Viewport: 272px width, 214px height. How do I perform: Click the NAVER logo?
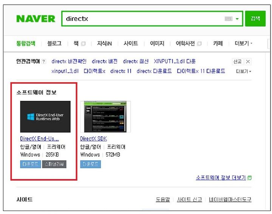coord(36,19)
